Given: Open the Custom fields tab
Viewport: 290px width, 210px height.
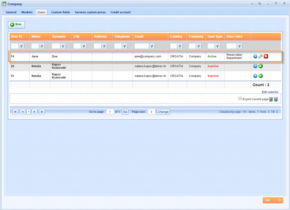Looking at the screenshot, I should pos(60,12).
